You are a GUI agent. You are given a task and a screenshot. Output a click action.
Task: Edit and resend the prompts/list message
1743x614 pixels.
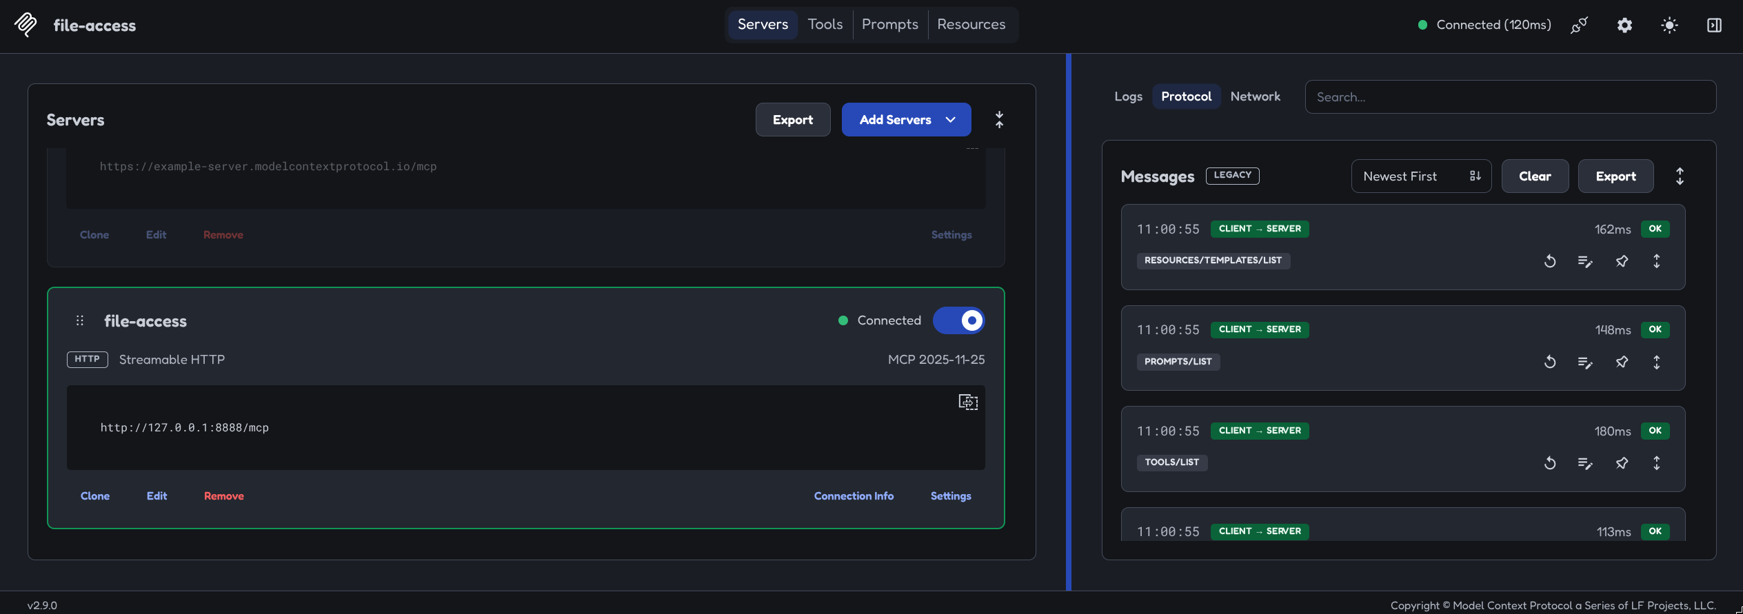pos(1585,362)
